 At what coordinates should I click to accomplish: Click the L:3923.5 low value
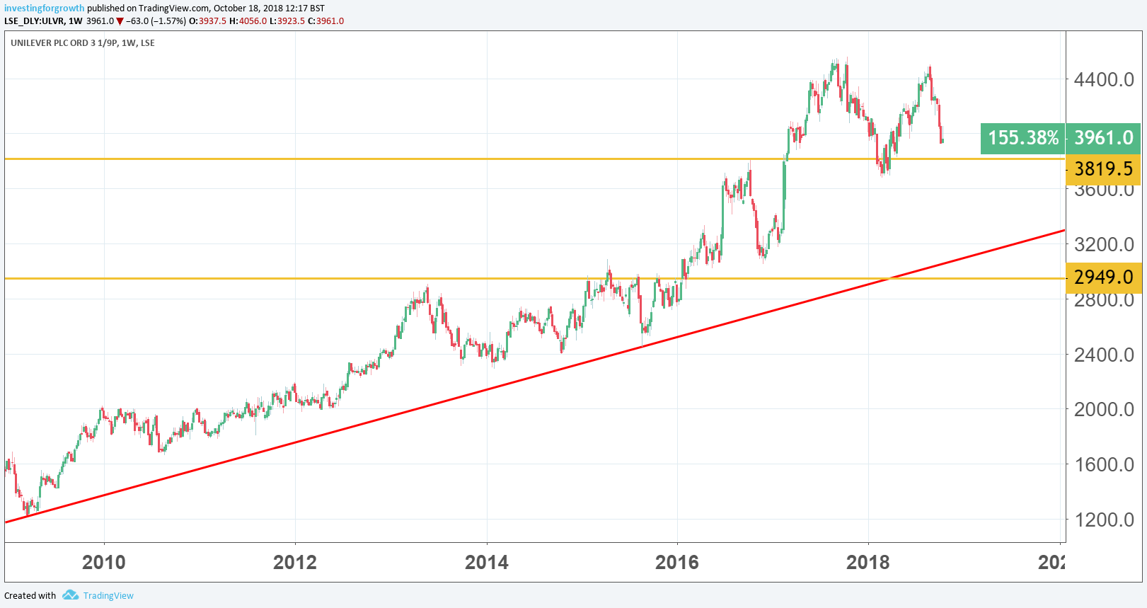[287, 21]
